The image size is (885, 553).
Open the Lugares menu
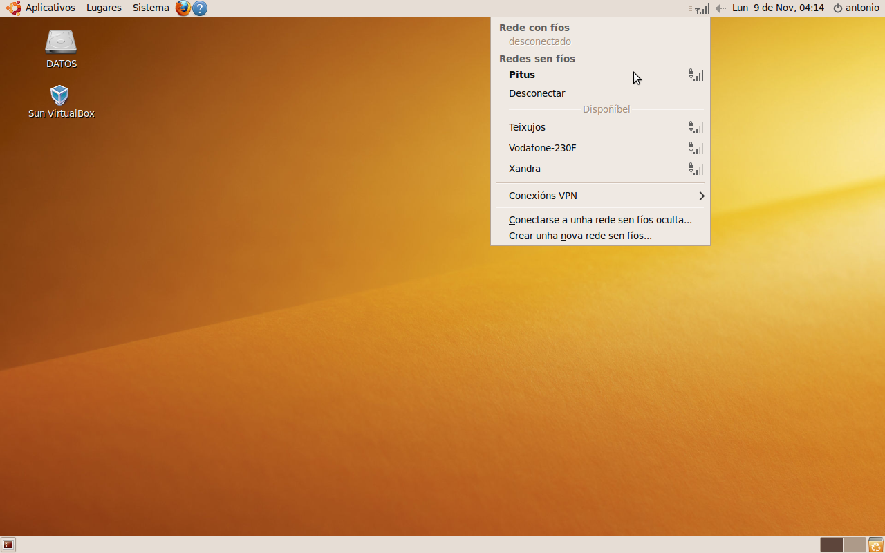[x=104, y=8]
